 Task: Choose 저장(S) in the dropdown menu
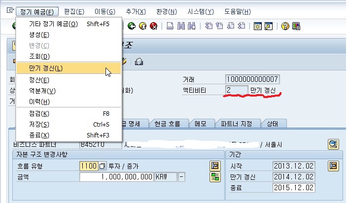pyautogui.click(x=38, y=124)
